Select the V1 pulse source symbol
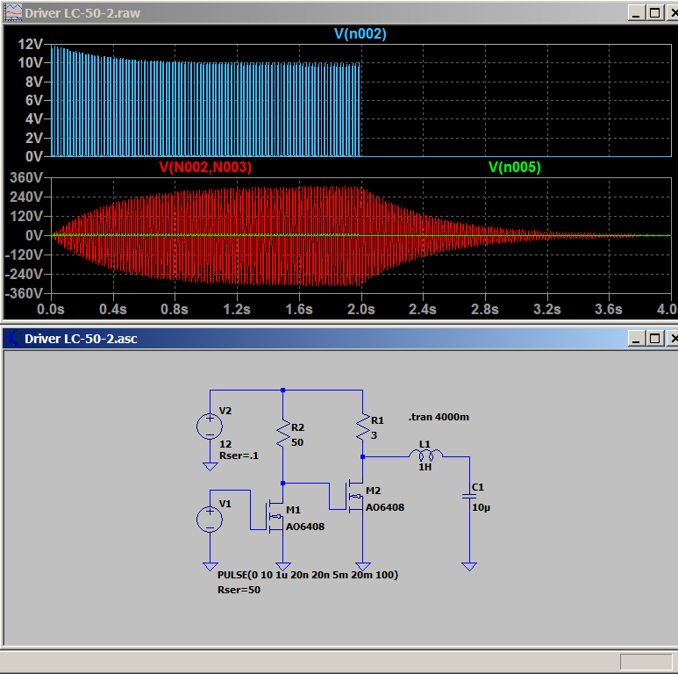The image size is (678, 674). (210, 520)
